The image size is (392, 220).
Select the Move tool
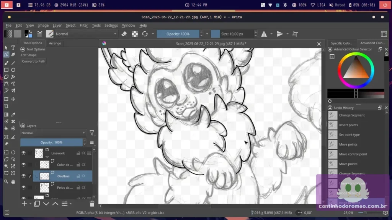point(13,99)
